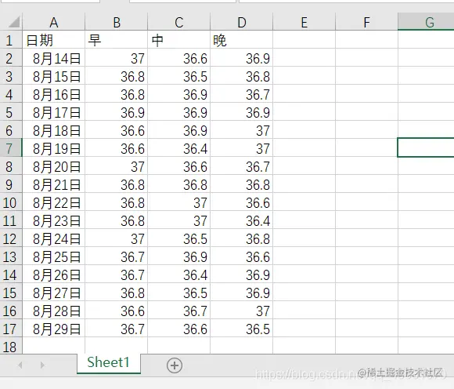This screenshot has height=389, width=454.
Task: Click the 晚 header cell
Action: (241, 40)
